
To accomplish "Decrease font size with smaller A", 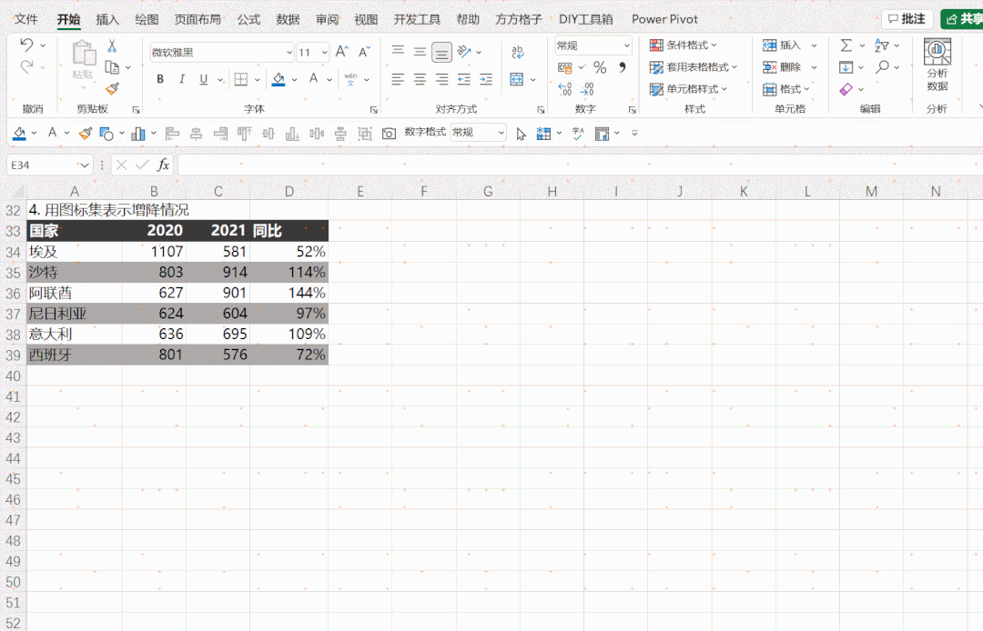I will [364, 51].
